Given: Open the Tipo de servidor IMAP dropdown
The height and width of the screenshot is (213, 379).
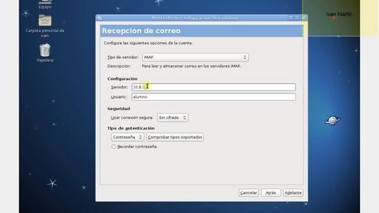Looking at the screenshot, I should (x=195, y=57).
